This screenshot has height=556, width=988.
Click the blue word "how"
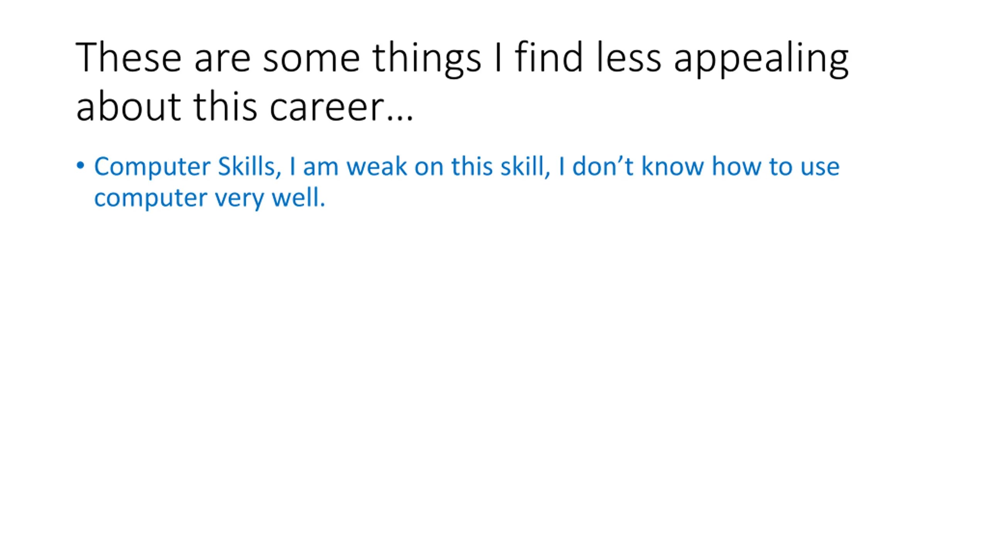(x=736, y=166)
